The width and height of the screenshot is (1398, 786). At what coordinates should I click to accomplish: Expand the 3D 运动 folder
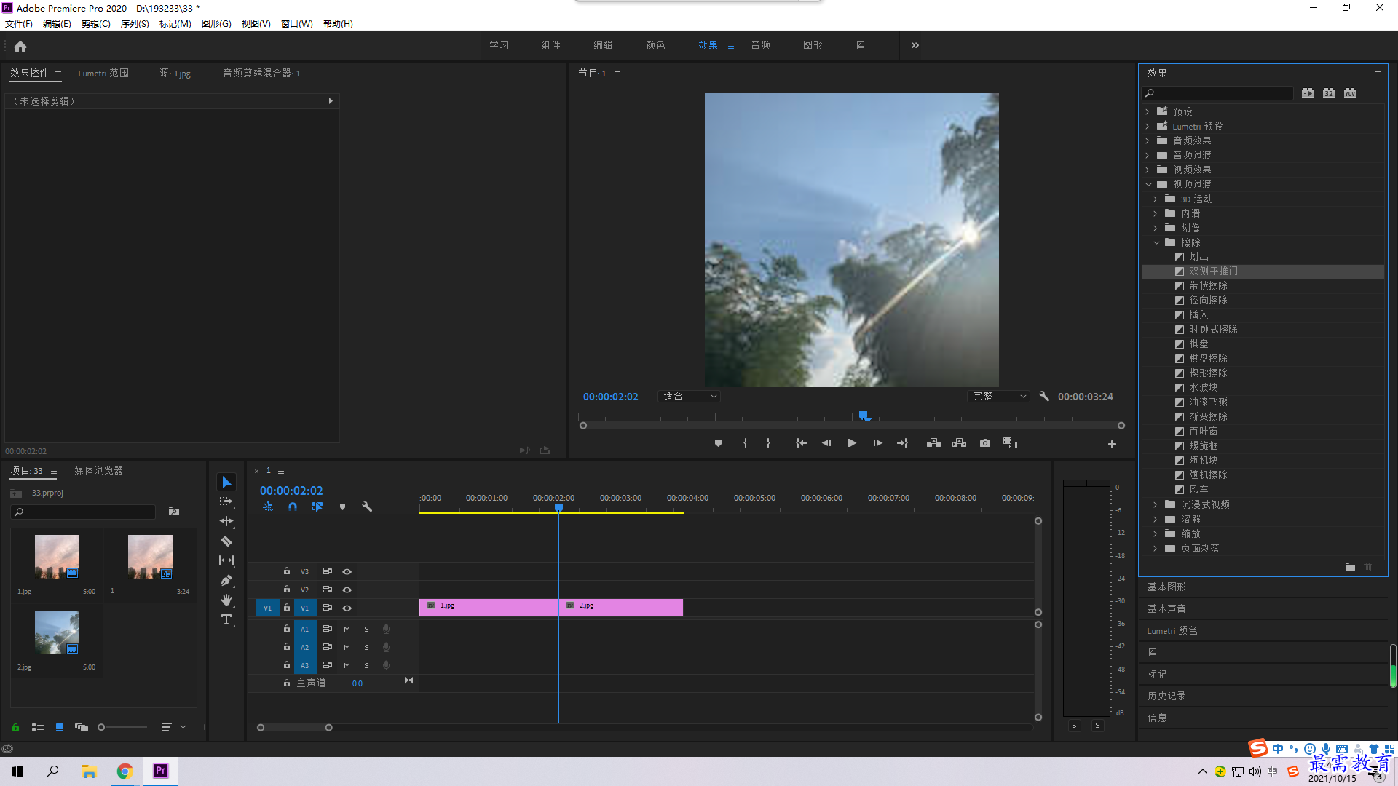click(1156, 199)
